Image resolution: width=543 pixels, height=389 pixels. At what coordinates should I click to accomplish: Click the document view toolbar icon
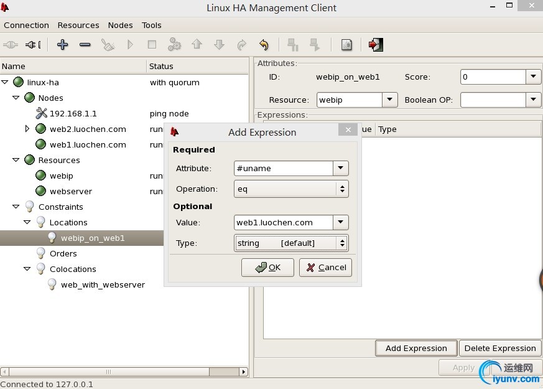(346, 45)
